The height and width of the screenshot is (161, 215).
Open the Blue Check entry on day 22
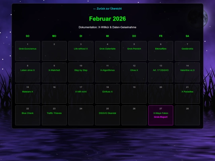point(27,113)
